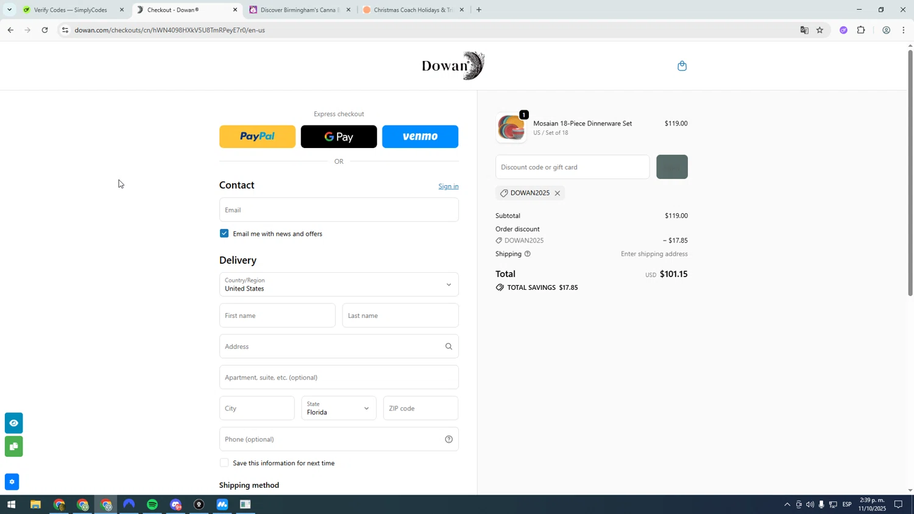Image resolution: width=914 pixels, height=514 pixels.
Task: Open the taskbar clock and date
Action: click(872, 505)
